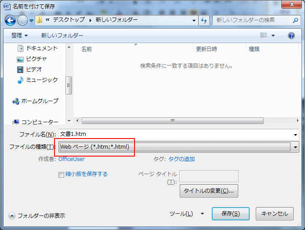Click the horizontal scrollbar in file list
305x230 pixels.
click(172, 121)
